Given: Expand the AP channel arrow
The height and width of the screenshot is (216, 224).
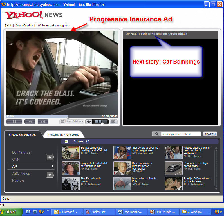Looking at the screenshot, I should (52, 166).
